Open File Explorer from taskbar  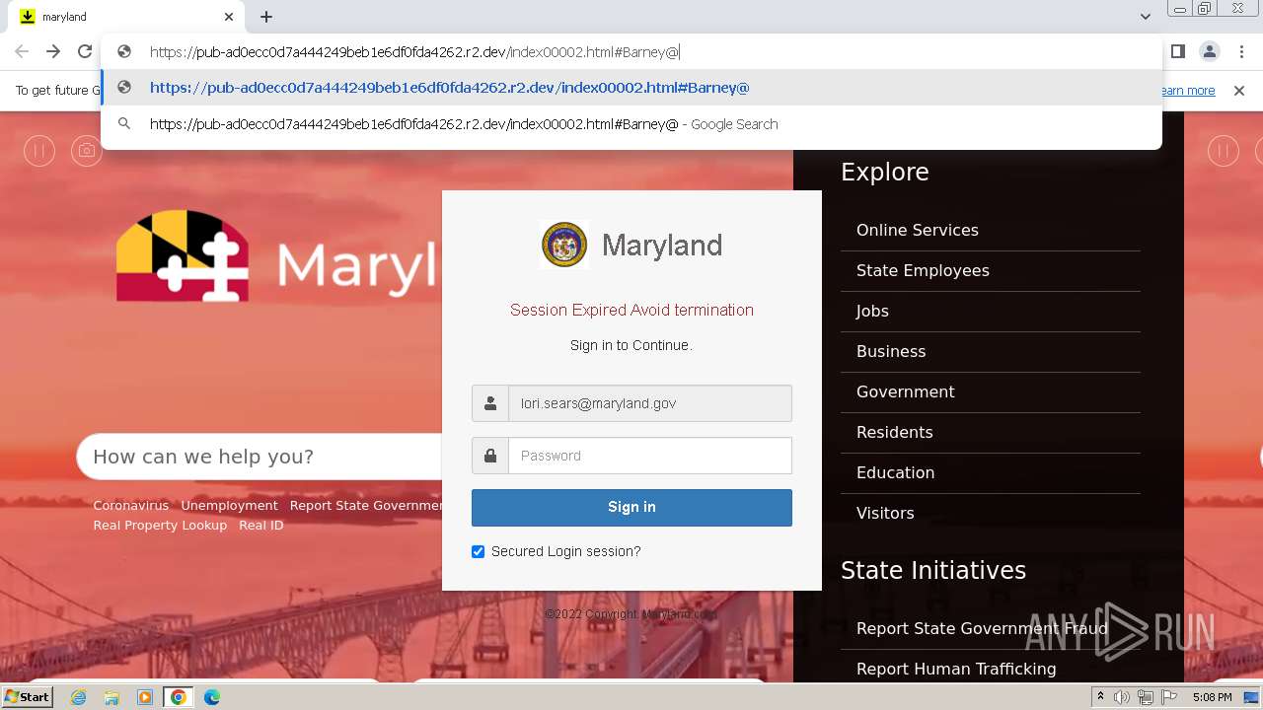111,697
